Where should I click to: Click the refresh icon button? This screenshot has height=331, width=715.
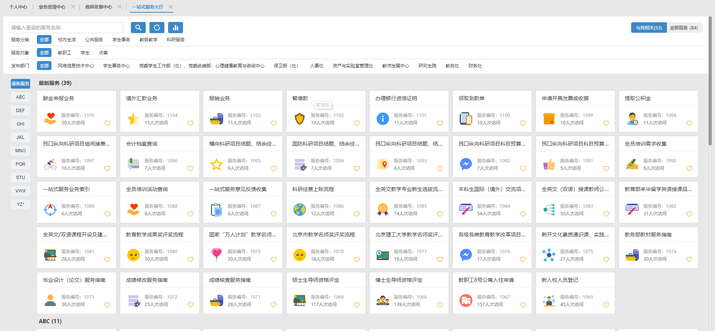click(157, 28)
